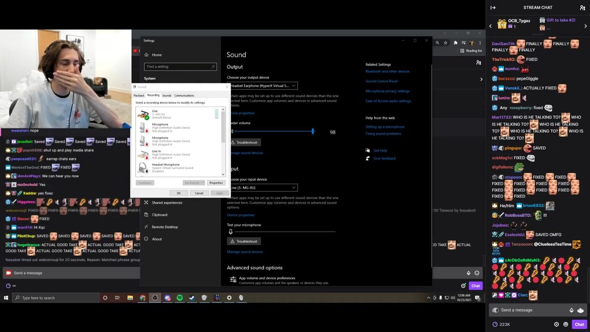
Task: Click Bits icon in right chat message box
Action: click(x=572, y=310)
